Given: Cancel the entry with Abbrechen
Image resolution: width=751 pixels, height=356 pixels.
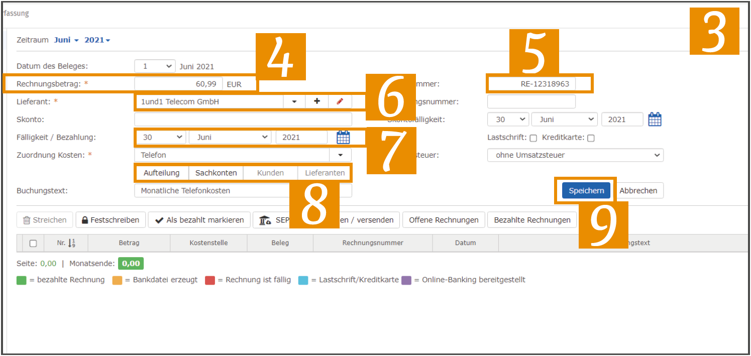Looking at the screenshot, I should point(638,191).
